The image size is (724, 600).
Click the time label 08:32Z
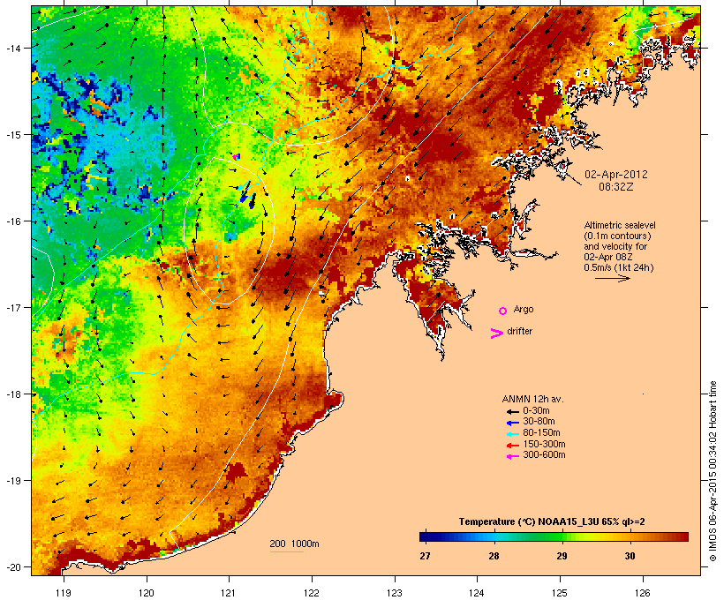click(616, 187)
